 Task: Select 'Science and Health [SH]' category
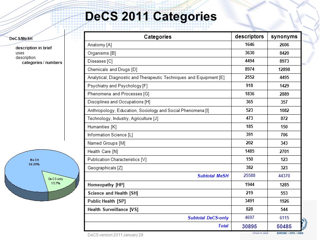pos(113,193)
